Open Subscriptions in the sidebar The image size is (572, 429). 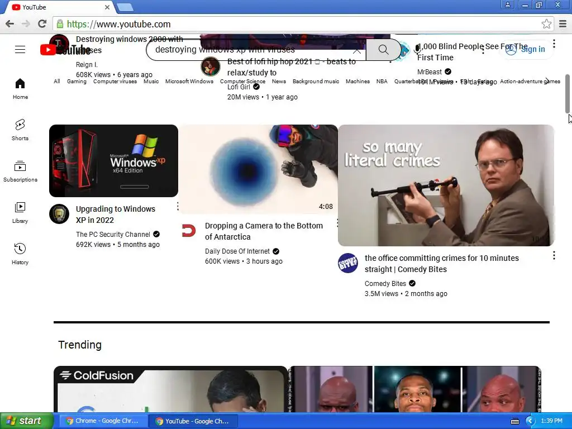click(20, 171)
